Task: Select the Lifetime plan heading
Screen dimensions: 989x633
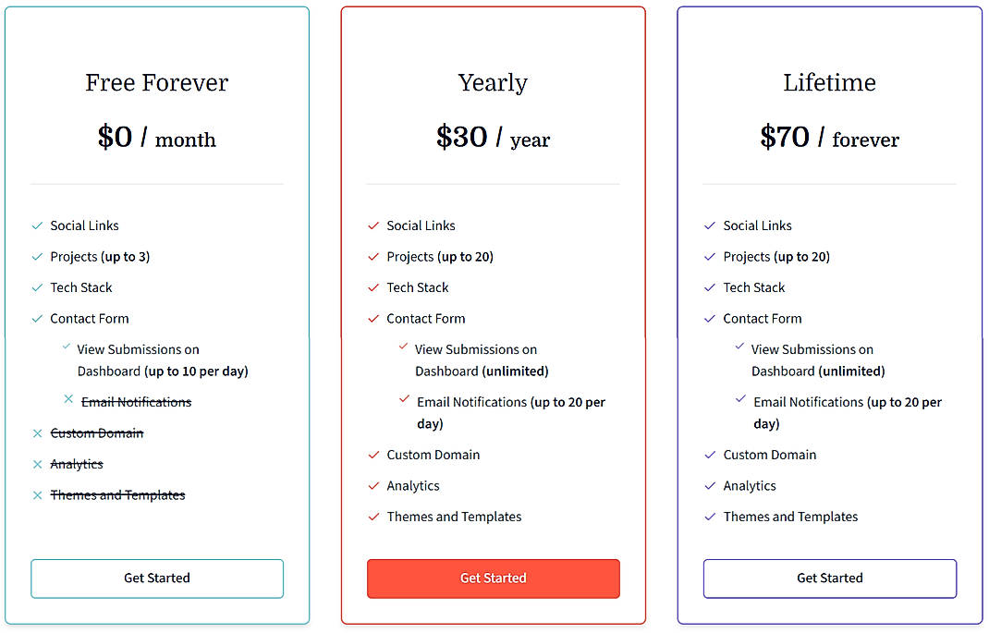Action: [x=829, y=82]
